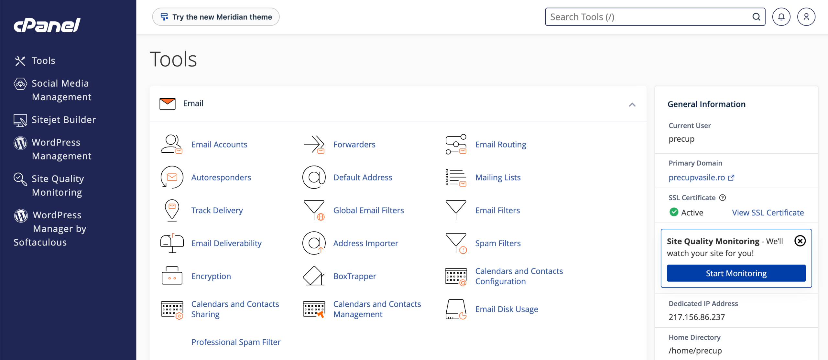Click the SSL Certificate help icon
Image resolution: width=828 pixels, height=360 pixels.
point(723,198)
